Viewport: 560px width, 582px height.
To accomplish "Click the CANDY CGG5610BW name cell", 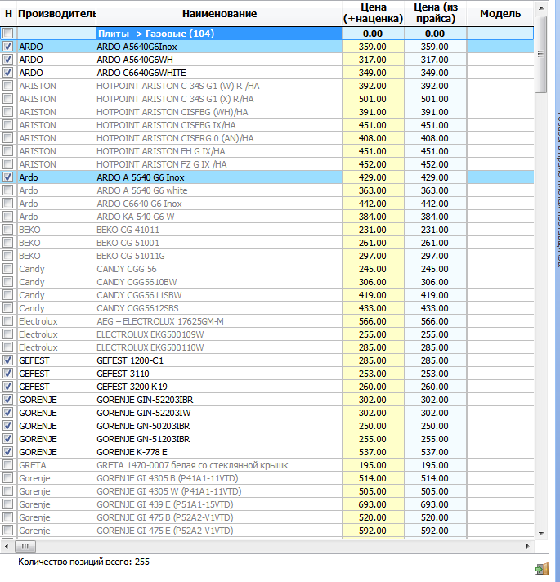I will [x=219, y=282].
